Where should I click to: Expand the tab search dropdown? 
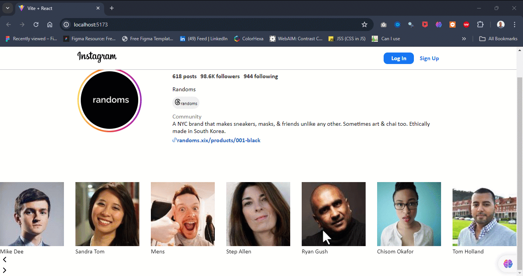pos(7,8)
